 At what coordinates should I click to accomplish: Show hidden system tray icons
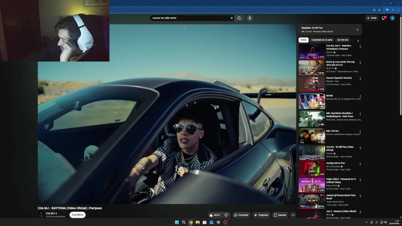pos(366,222)
